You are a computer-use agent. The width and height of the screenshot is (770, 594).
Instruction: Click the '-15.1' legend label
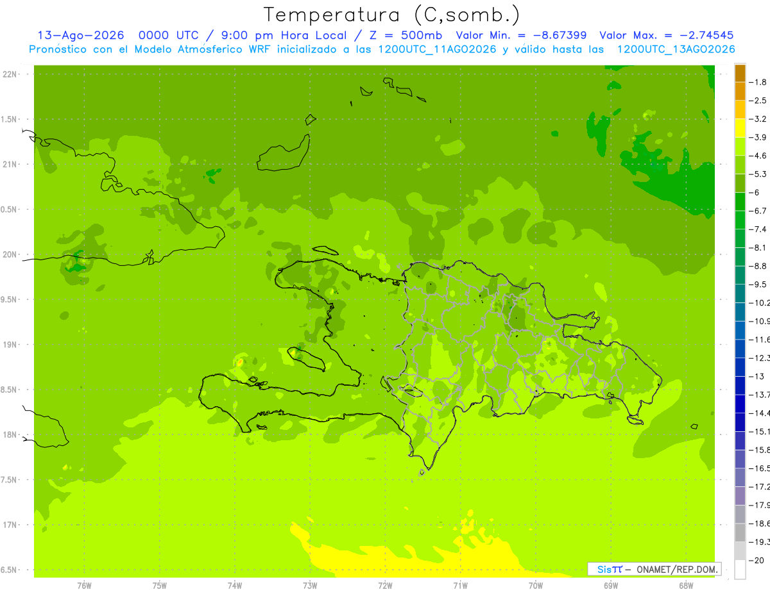point(759,431)
